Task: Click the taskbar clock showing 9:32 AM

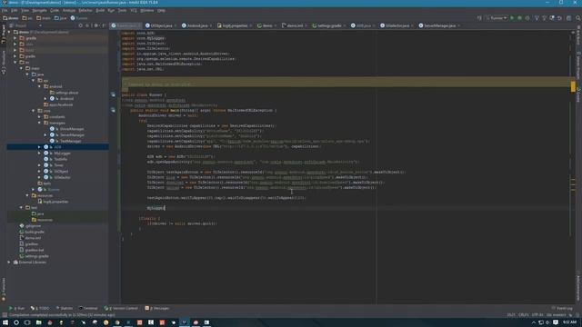Action: (569, 322)
